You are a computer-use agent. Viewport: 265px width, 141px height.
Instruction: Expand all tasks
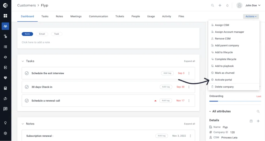pos(189,61)
